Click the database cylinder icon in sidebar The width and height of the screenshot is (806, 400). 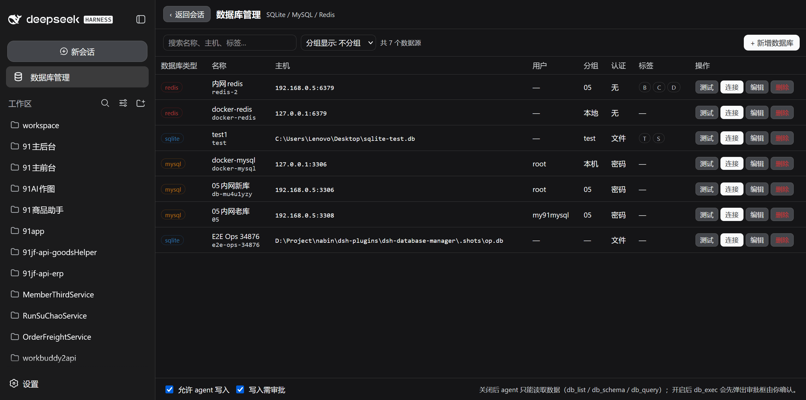pyautogui.click(x=18, y=77)
